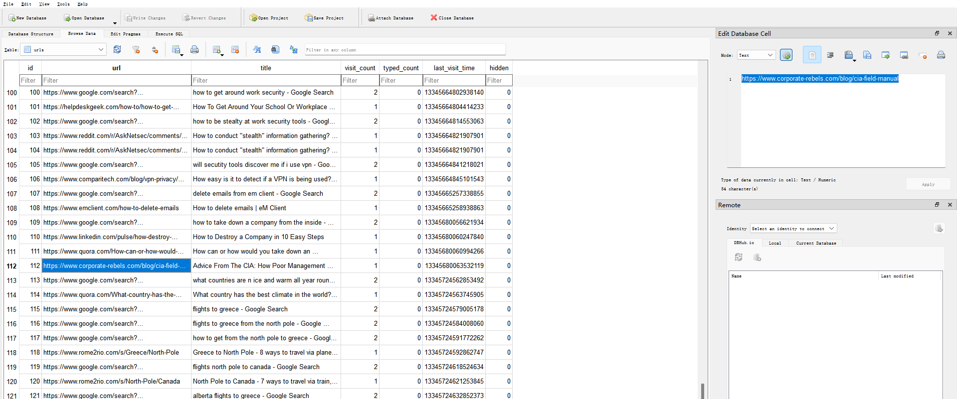Click the upload database icon beside Identity

point(940,228)
